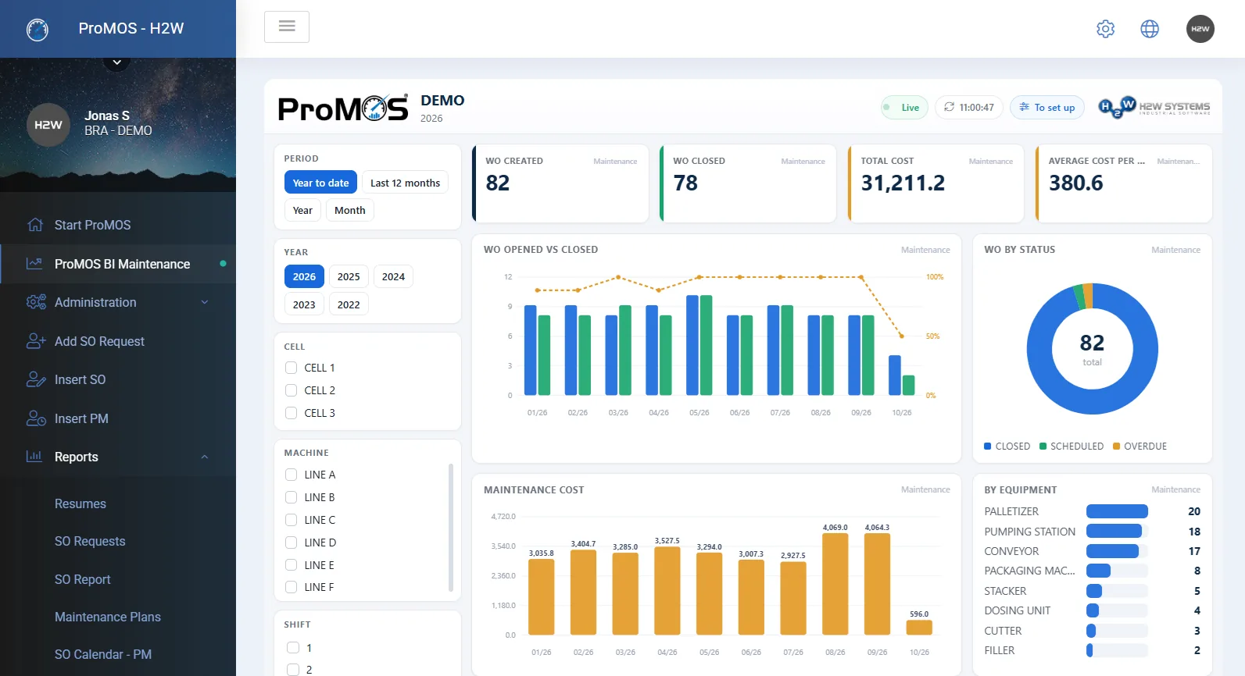Click the Insert PM person-clock icon

point(36,418)
